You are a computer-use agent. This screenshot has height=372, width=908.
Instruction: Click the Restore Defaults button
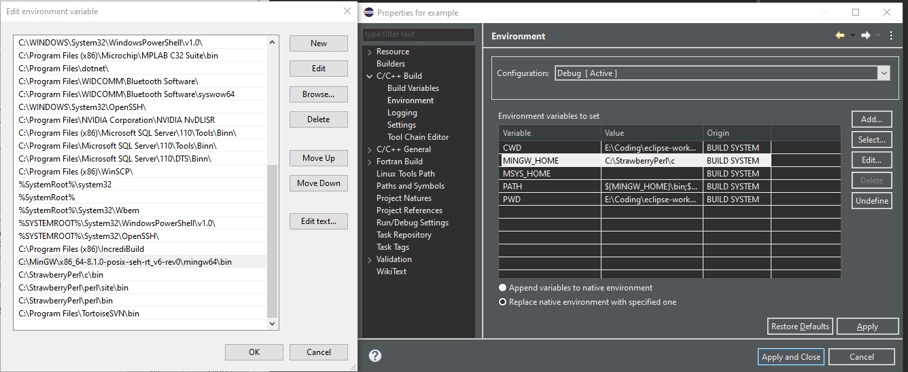800,327
